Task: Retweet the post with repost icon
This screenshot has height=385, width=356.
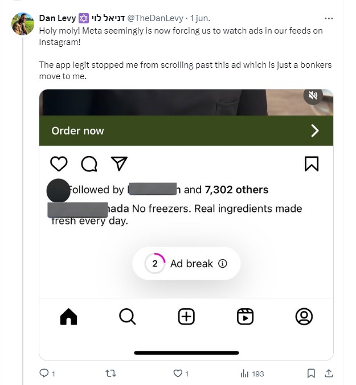Action: tap(111, 374)
